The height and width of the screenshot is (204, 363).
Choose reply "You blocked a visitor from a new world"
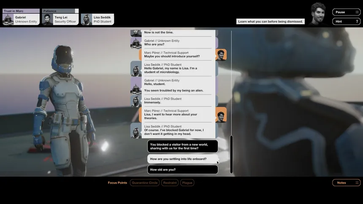pyautogui.click(x=183, y=146)
